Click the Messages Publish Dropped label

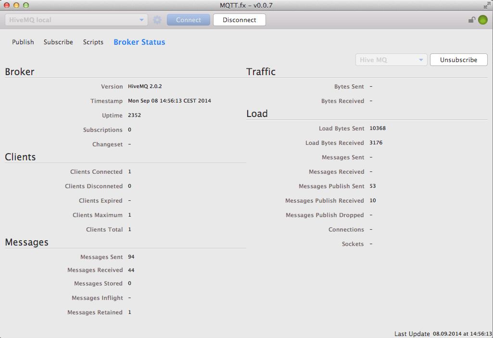coord(325,215)
